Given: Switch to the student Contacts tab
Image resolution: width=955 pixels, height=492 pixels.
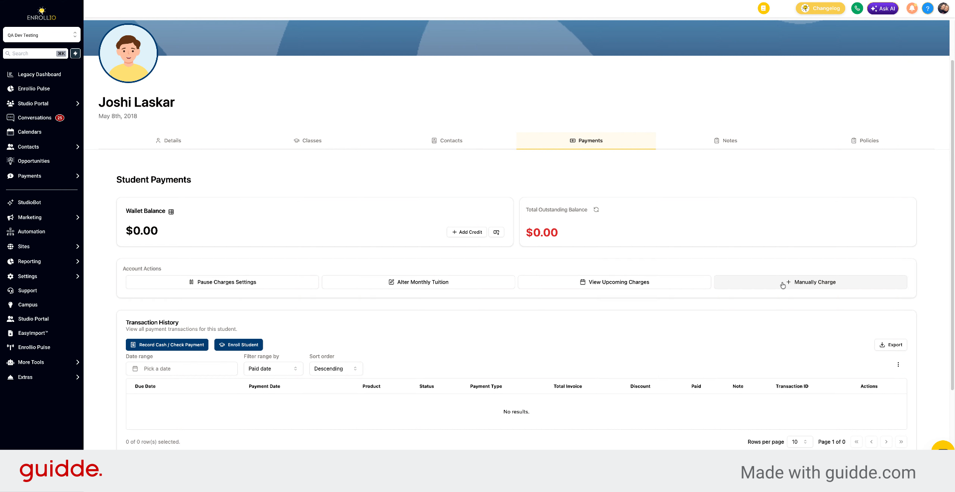Looking at the screenshot, I should [x=447, y=141].
